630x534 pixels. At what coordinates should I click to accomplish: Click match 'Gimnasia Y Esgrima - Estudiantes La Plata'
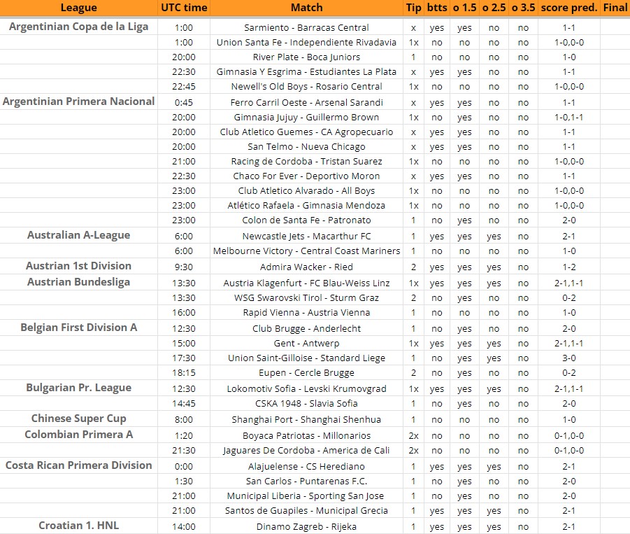tap(306, 72)
